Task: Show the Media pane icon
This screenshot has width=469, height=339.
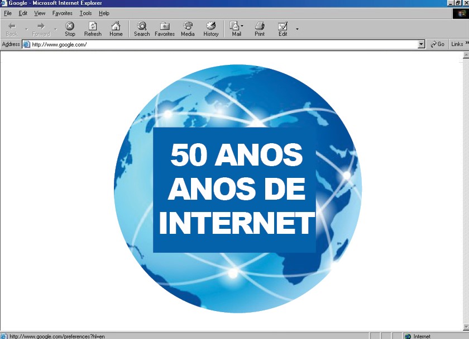Action: (188, 29)
